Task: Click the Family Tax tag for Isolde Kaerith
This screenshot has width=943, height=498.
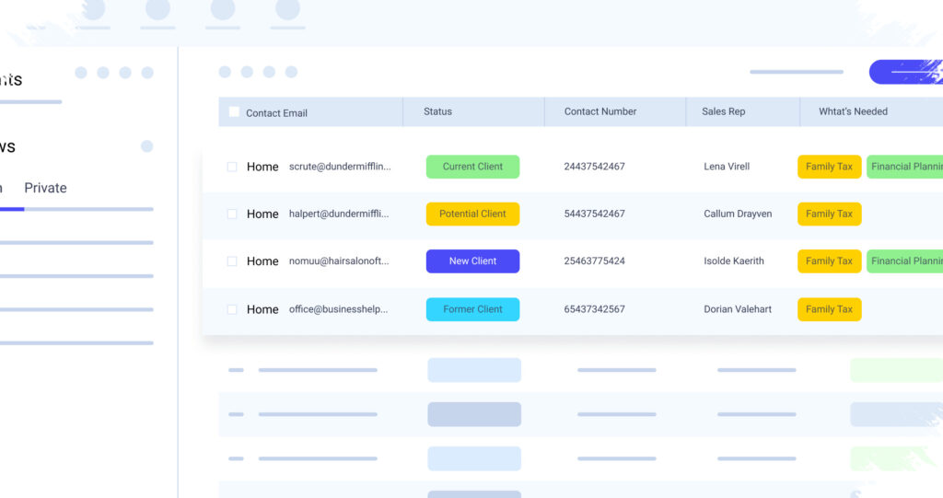Action: click(830, 261)
